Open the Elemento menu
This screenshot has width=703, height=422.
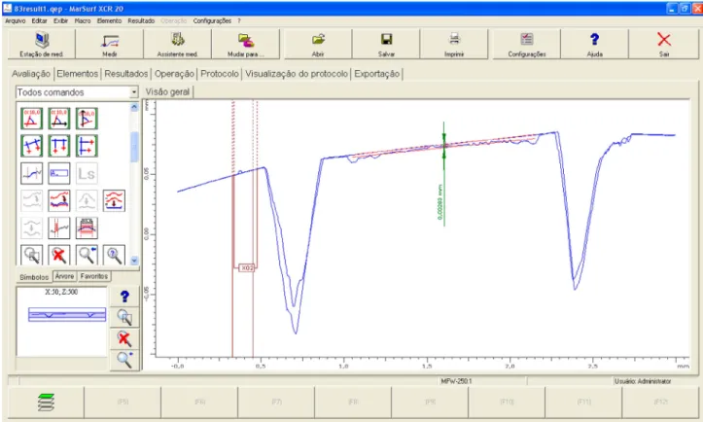pyautogui.click(x=110, y=20)
